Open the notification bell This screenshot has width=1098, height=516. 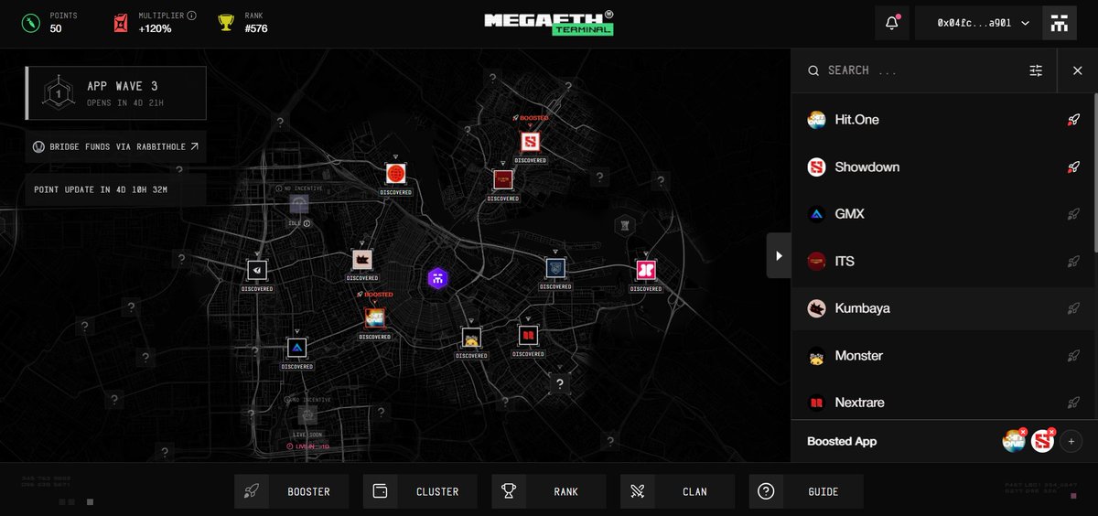pos(892,23)
